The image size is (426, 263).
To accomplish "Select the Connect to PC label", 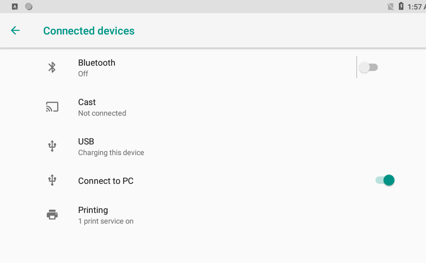I will point(106,181).
